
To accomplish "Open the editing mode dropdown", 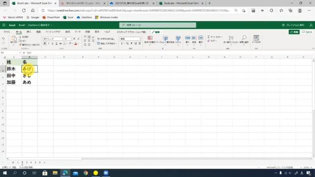I will (x=157, y=32).
